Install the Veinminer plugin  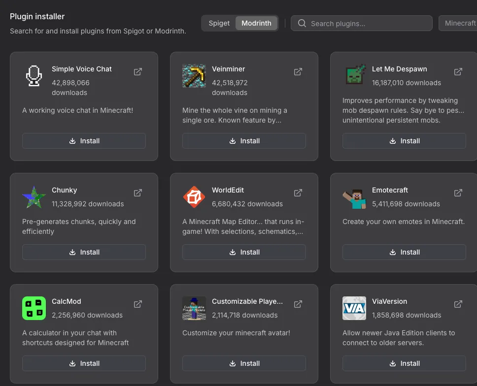click(244, 141)
